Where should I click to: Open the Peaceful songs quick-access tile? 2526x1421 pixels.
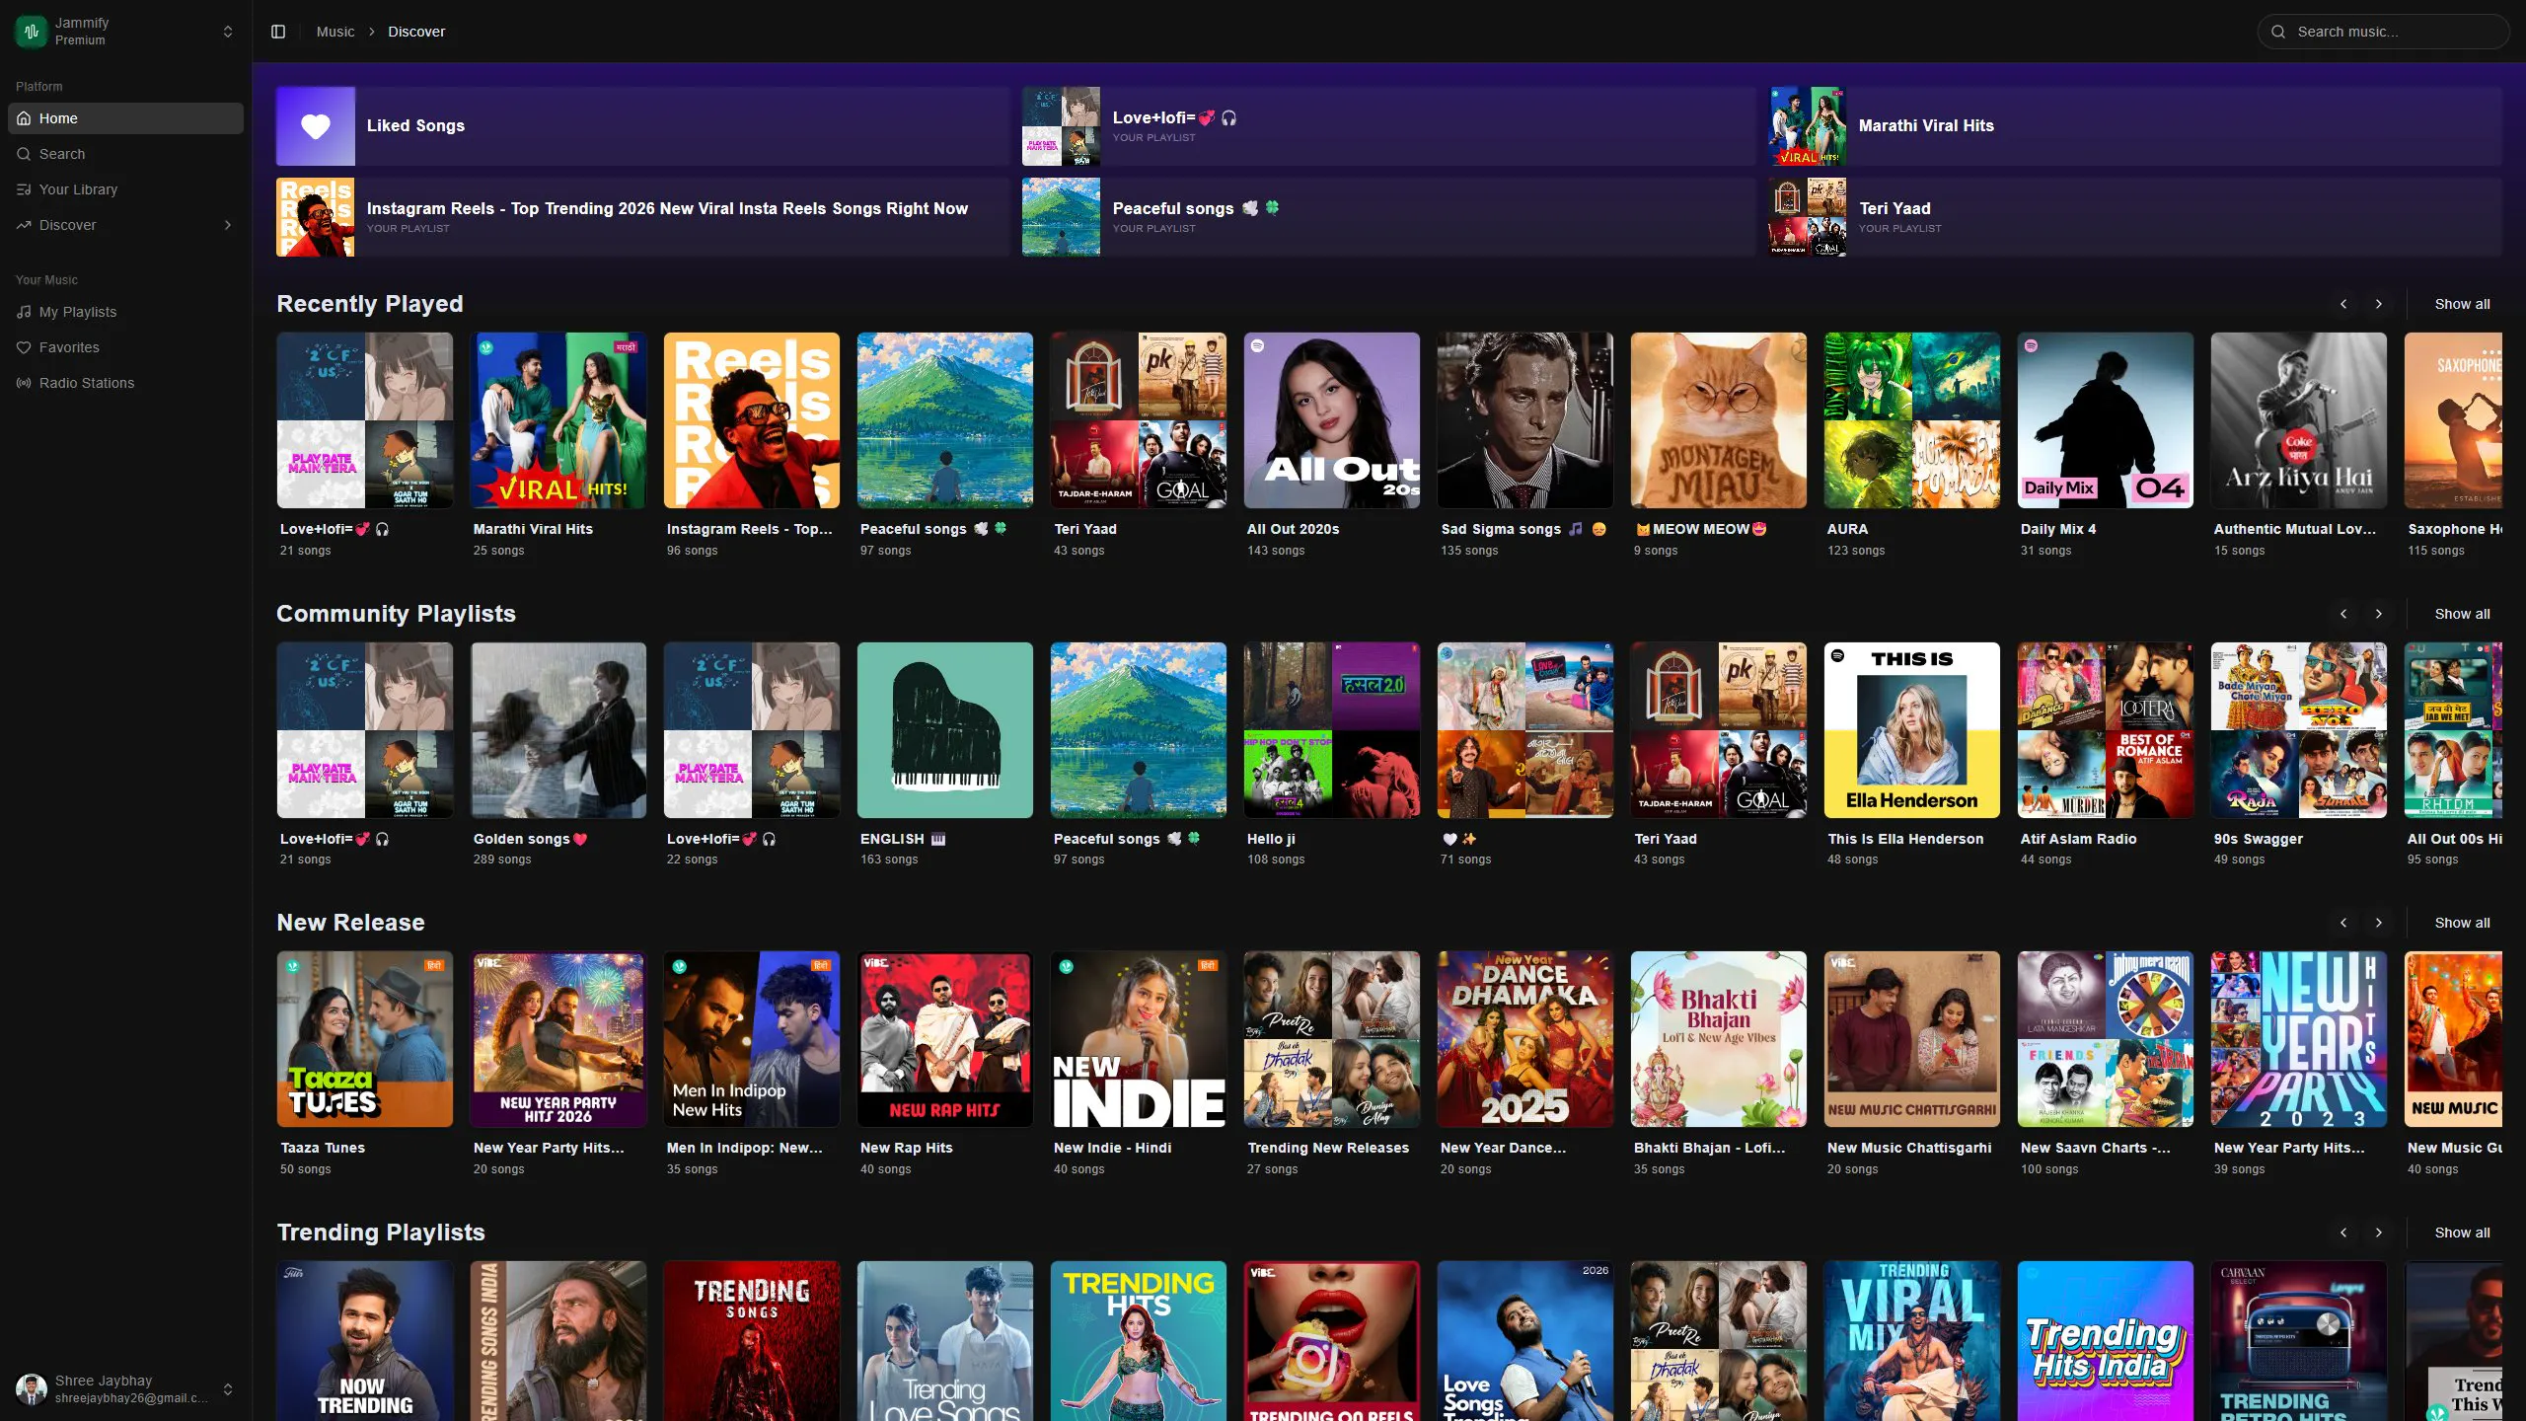[x=1389, y=216]
